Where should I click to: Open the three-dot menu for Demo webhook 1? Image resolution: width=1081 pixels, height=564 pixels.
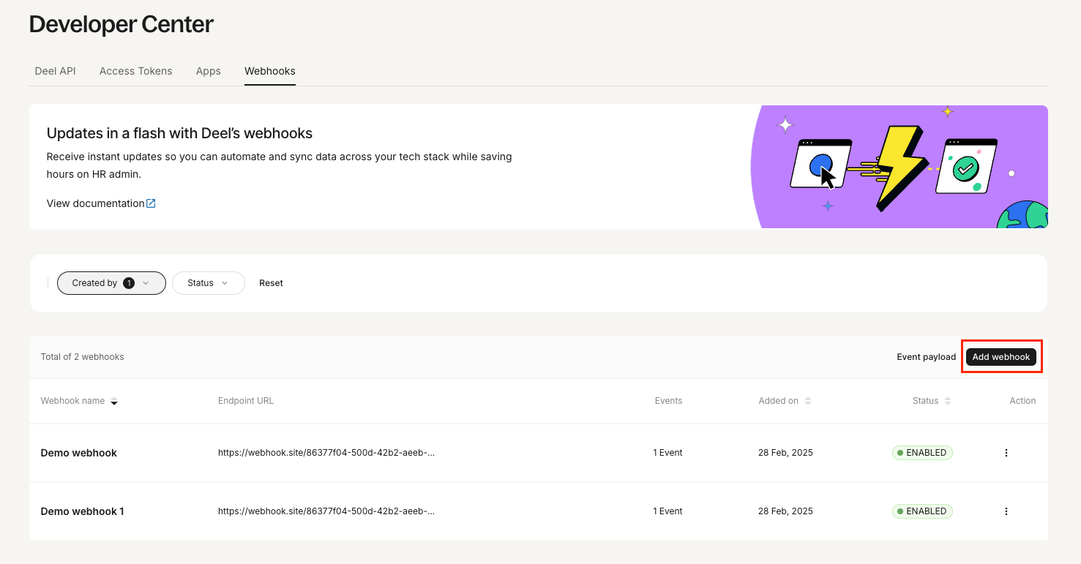(x=1006, y=511)
